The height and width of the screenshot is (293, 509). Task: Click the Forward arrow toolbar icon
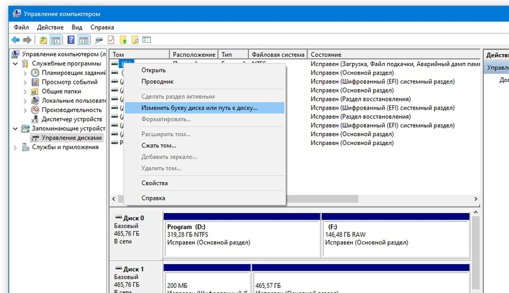click(x=27, y=40)
